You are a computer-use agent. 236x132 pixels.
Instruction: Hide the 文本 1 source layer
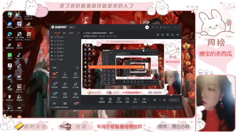(x=52, y=45)
